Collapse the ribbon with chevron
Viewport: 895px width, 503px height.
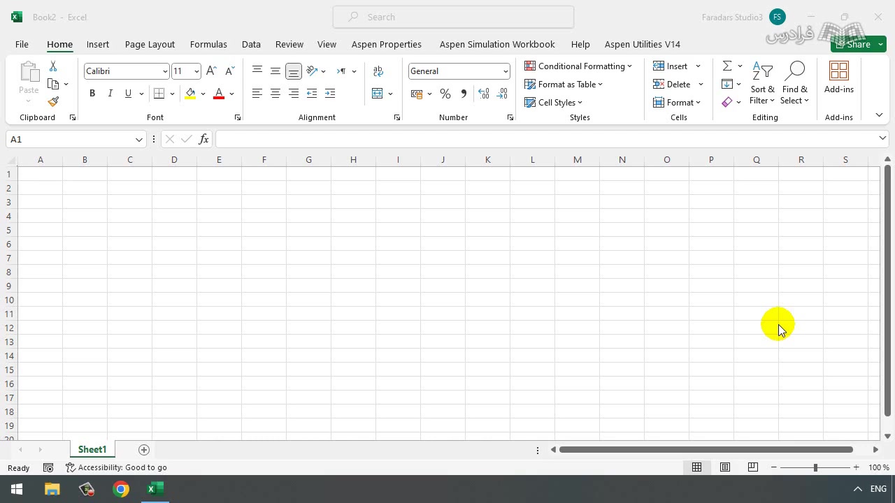(x=879, y=115)
